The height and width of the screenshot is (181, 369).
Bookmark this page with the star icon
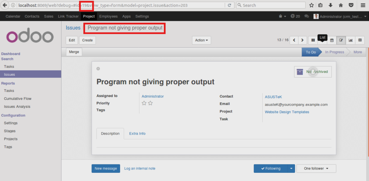pyautogui.click(x=312, y=5)
